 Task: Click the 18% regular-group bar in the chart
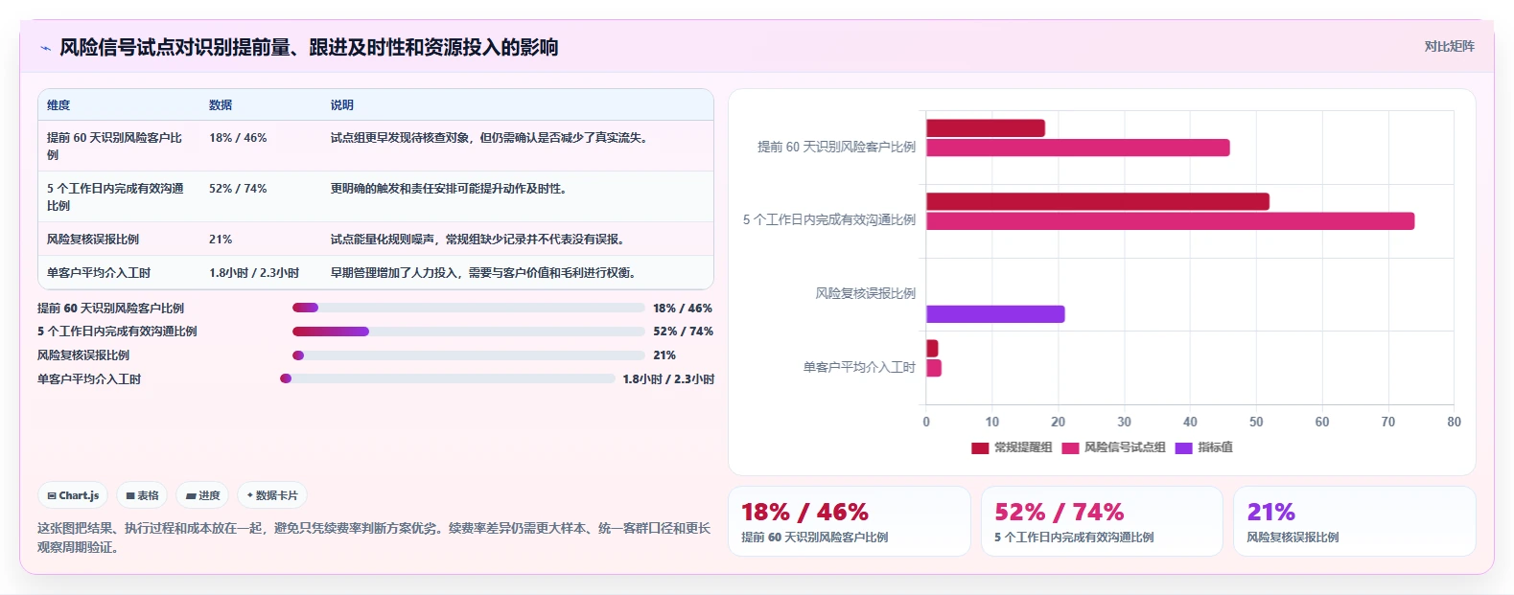(x=986, y=128)
